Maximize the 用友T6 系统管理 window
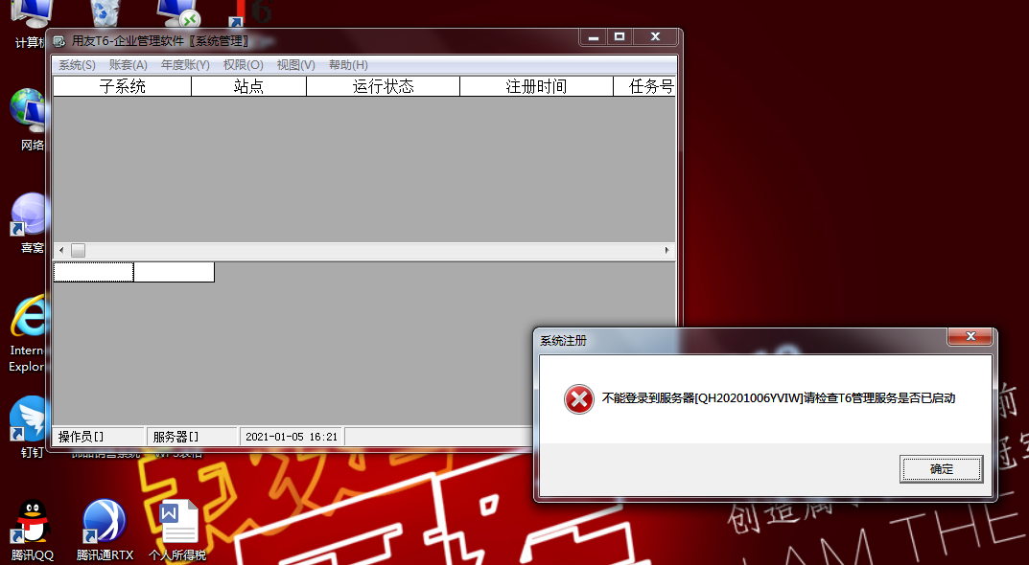 pos(619,37)
